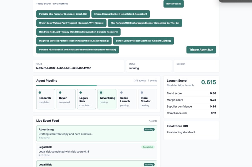This screenshot has width=252, height=167.
Task: Click the Launch Score heading
Action: (177, 81)
